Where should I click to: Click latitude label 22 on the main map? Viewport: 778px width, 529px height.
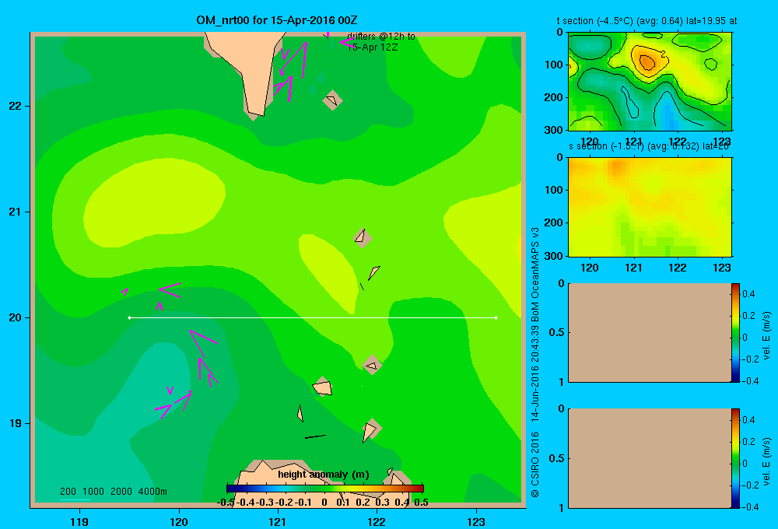16,106
